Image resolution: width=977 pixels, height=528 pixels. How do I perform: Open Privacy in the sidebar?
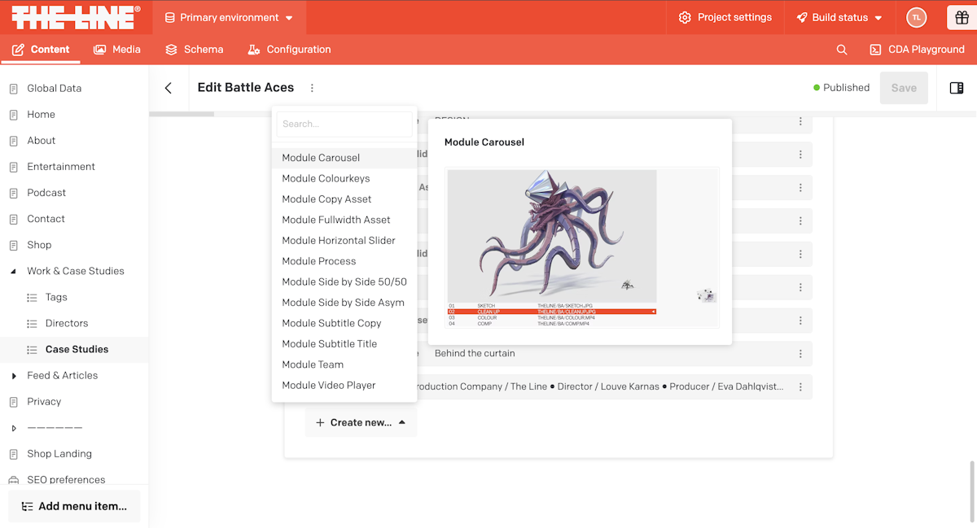click(x=44, y=402)
